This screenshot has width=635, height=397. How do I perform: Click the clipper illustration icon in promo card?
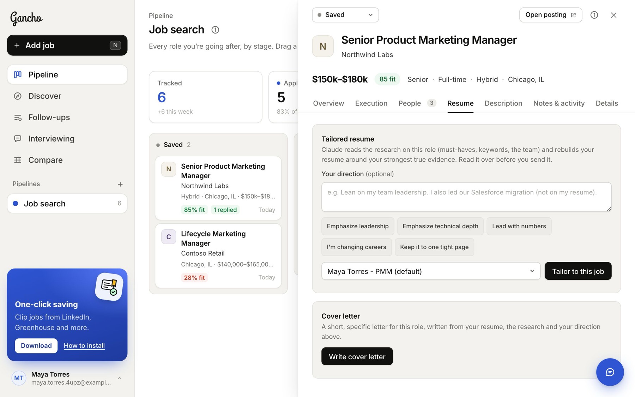coord(109,287)
